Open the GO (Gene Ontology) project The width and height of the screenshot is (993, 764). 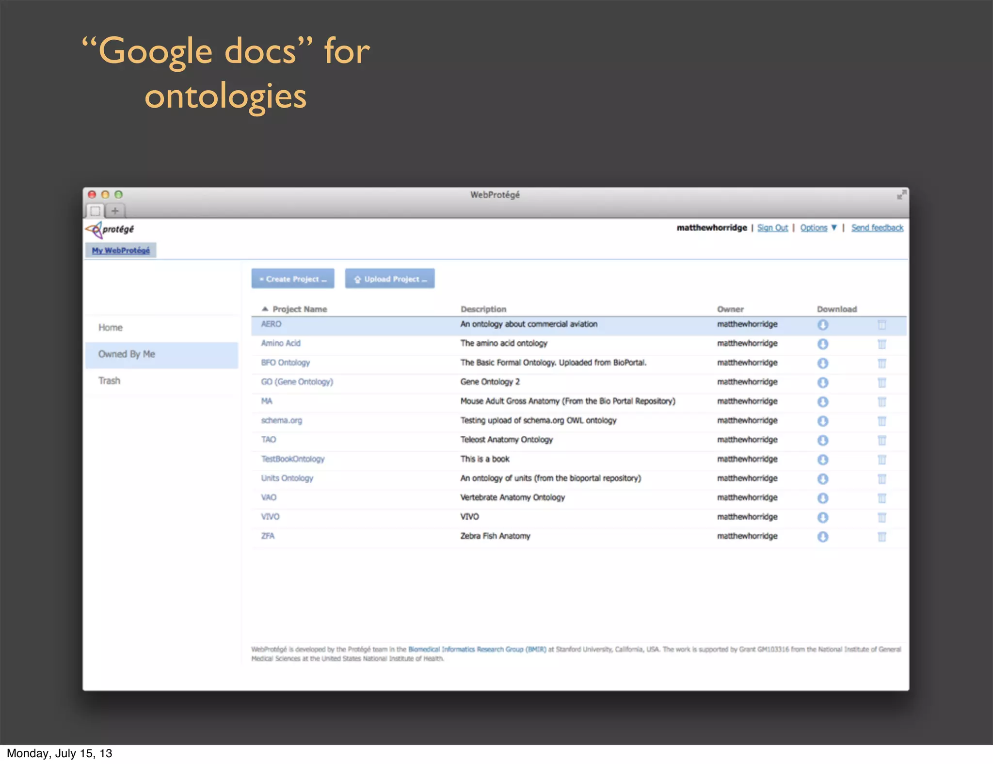(297, 382)
